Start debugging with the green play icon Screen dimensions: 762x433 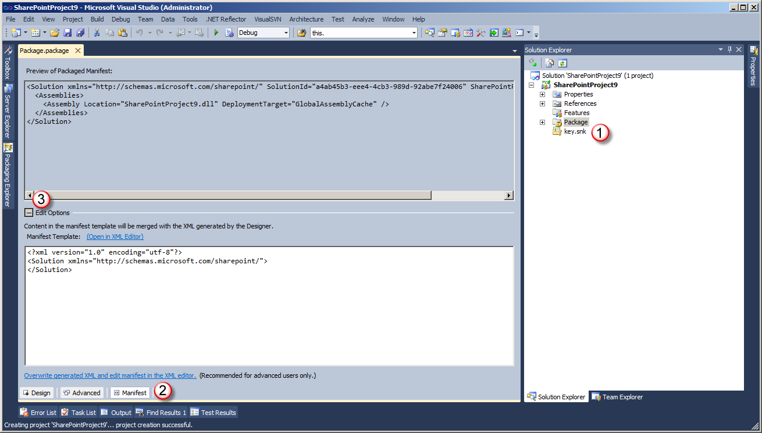(216, 33)
